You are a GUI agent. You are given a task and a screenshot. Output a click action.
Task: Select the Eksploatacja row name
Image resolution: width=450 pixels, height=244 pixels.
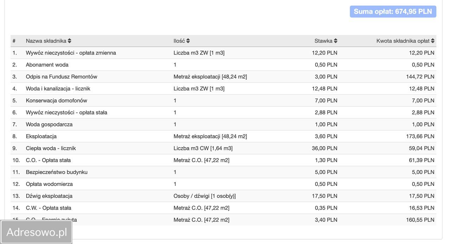click(x=41, y=136)
